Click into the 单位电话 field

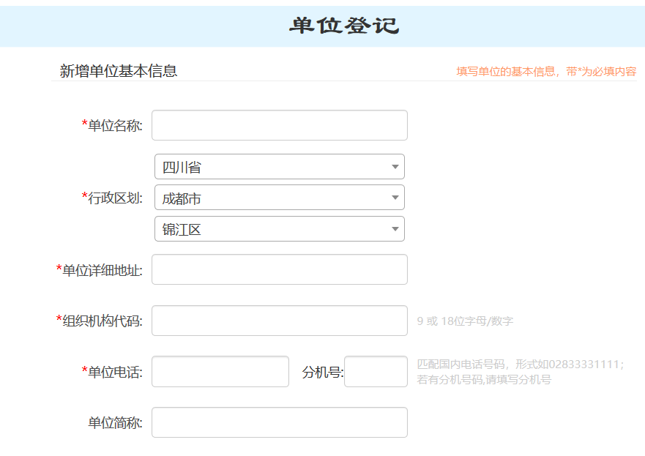tap(220, 372)
